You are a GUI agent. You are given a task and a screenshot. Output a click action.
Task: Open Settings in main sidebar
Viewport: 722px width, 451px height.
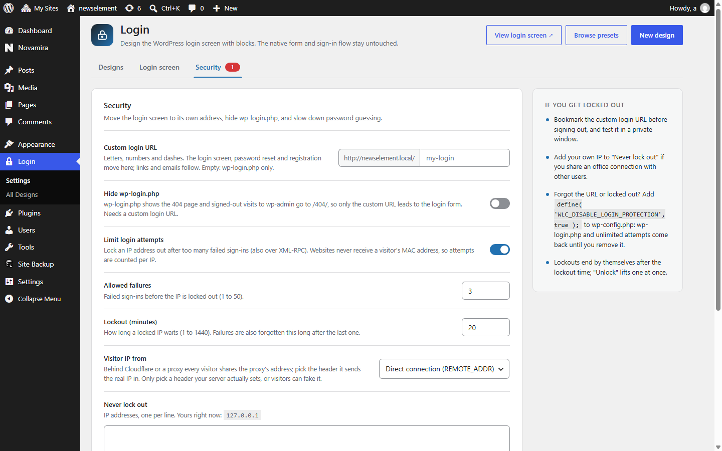tap(40, 282)
